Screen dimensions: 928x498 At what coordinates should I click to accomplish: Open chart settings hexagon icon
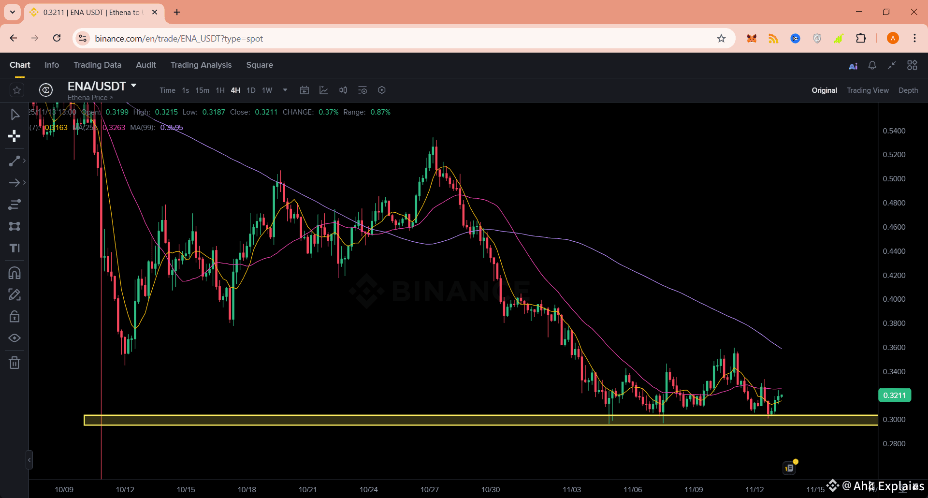click(x=382, y=90)
